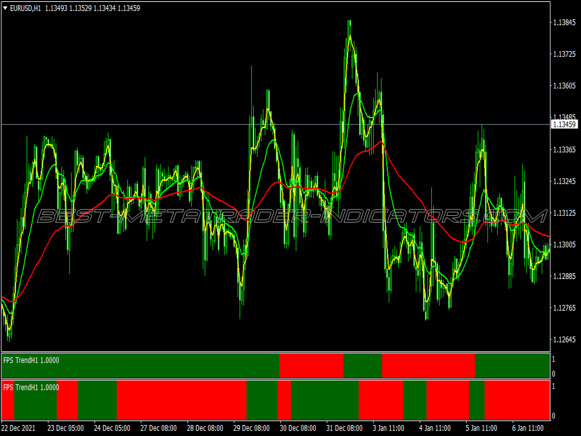Image resolution: width=581 pixels, height=436 pixels.
Task: Click the 1.13125 price scale value
Action: [x=564, y=213]
